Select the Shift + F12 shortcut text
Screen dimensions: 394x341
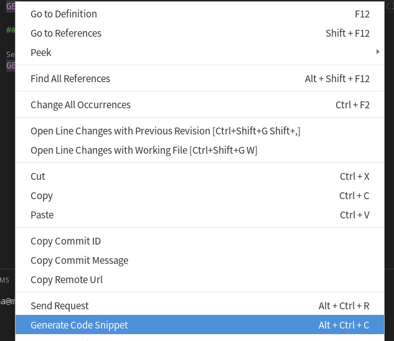tap(347, 33)
